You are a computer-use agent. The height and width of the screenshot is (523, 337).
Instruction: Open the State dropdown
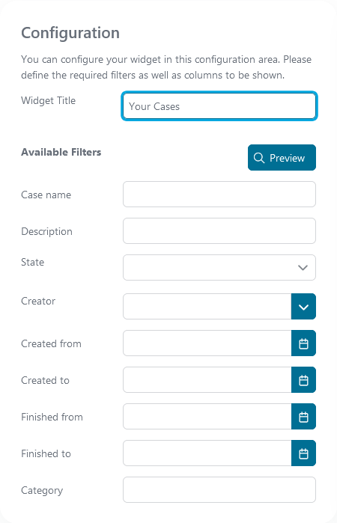point(219,268)
